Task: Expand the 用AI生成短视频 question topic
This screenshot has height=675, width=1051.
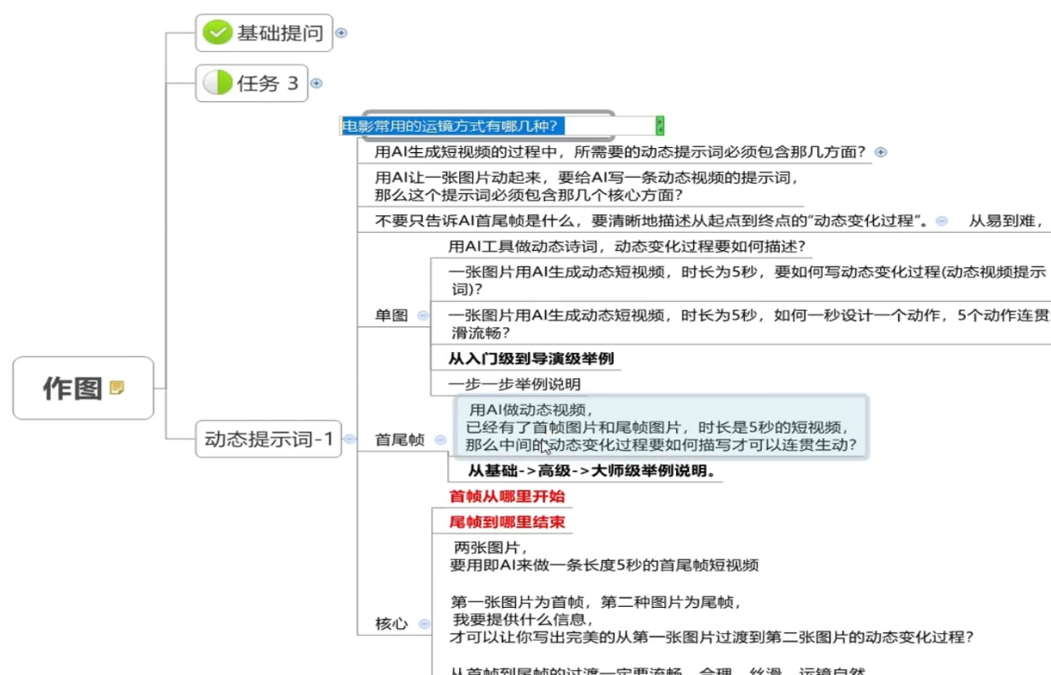Action: 881,152
